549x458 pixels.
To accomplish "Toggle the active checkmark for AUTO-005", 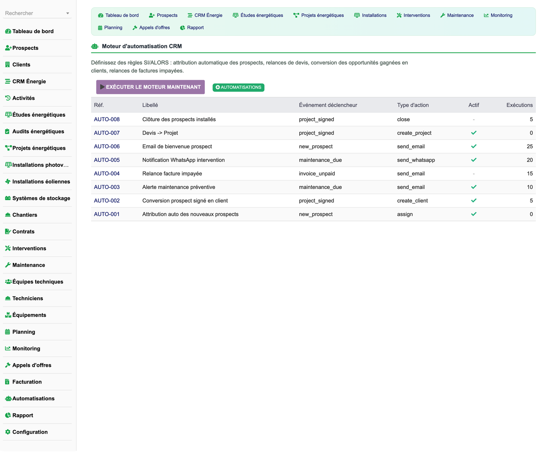I will tap(474, 160).
